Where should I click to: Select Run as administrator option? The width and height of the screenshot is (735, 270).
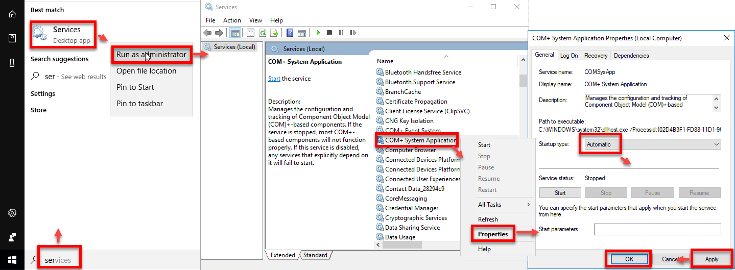coord(151,55)
